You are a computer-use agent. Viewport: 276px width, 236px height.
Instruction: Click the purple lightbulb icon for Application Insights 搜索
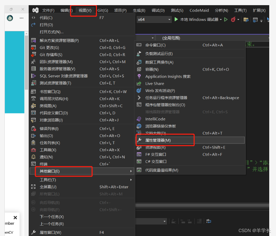coord(139,76)
